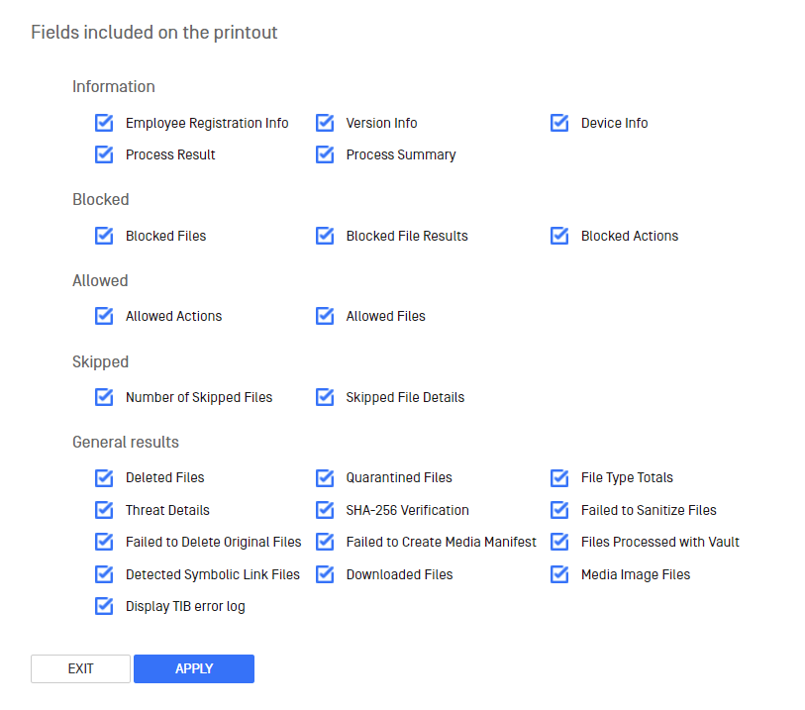Toggle Failed to Sanitize Files checkbox
Viewport: 805px width, 710px height.
(x=559, y=510)
